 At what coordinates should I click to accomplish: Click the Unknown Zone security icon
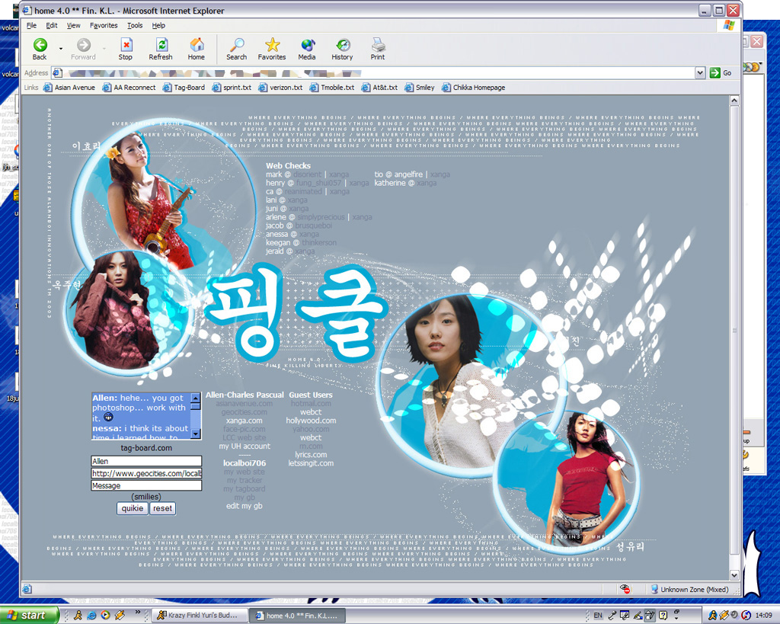coord(654,589)
